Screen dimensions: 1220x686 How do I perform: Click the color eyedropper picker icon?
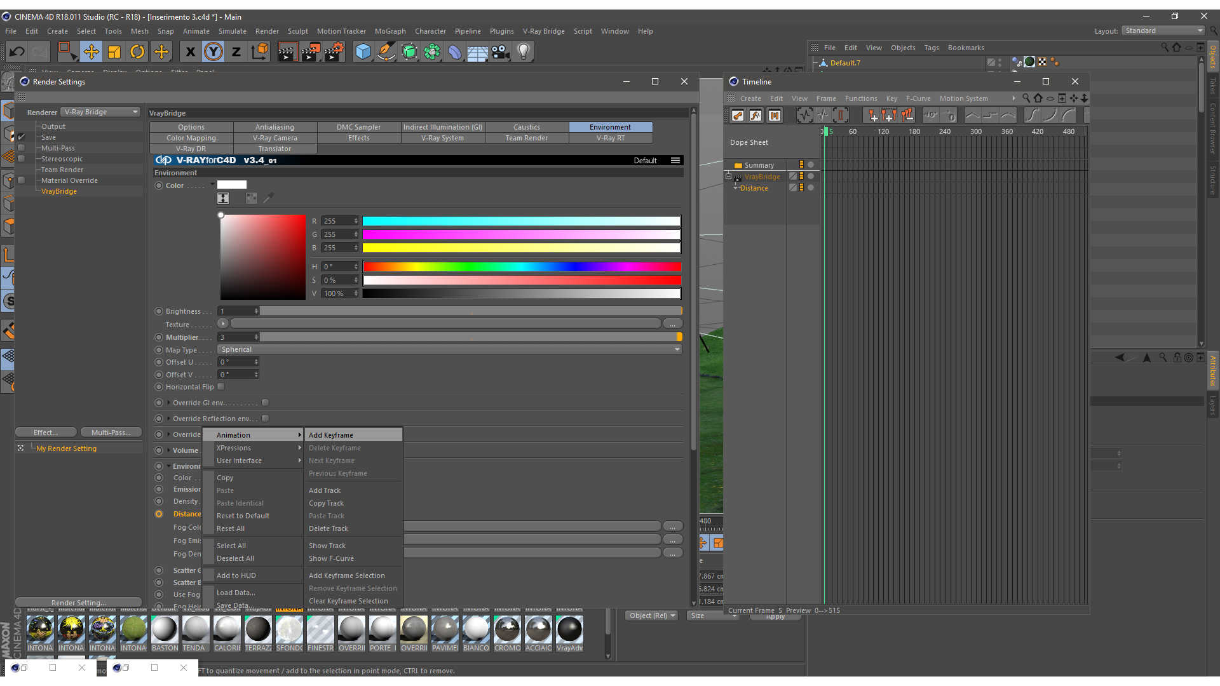click(x=269, y=198)
